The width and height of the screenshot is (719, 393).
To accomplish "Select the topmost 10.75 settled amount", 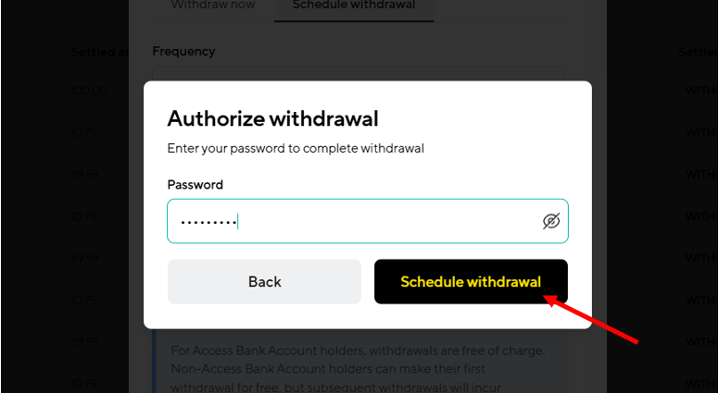I will pos(83,132).
